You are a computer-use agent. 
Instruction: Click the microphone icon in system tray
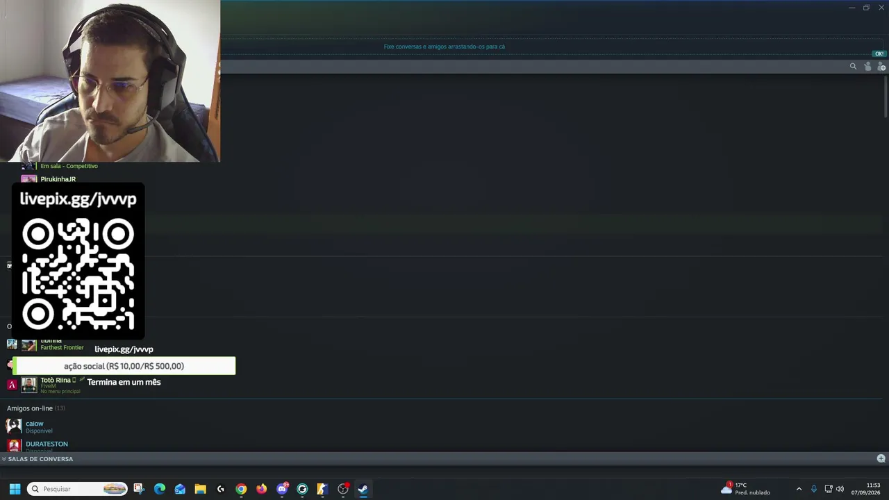tap(814, 489)
